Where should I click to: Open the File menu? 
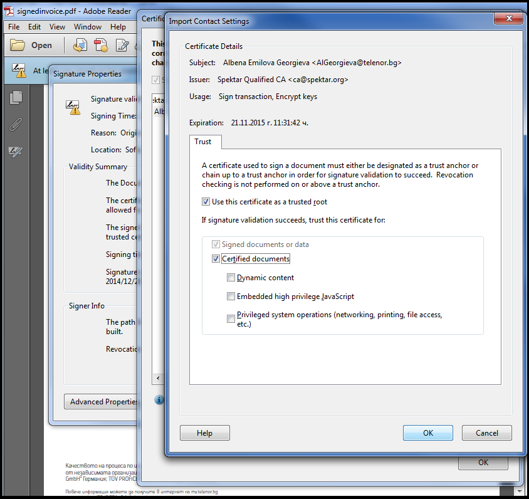[x=14, y=27]
